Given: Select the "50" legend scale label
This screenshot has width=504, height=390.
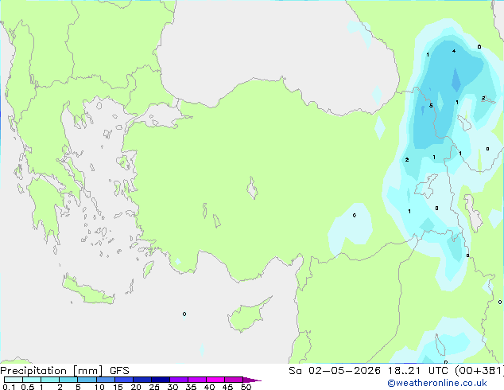Looking at the screenshot, I should (246, 387).
